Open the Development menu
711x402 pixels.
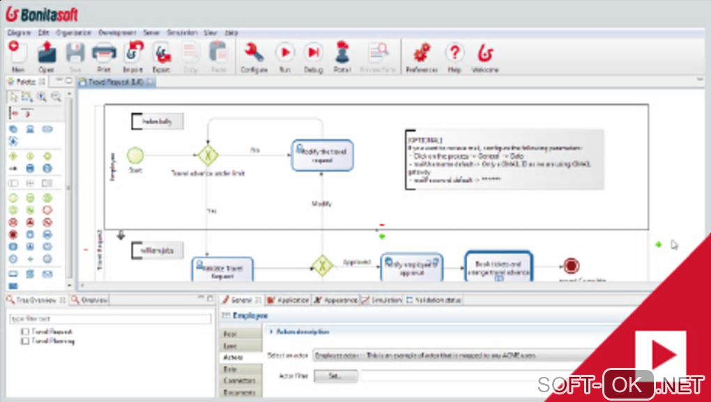coord(117,33)
